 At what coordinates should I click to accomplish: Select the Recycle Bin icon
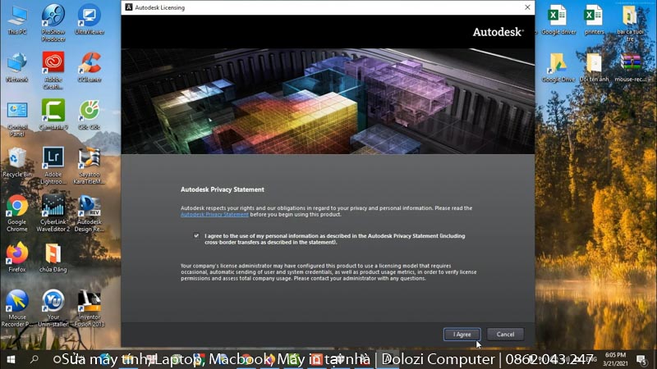pyautogui.click(x=16, y=158)
